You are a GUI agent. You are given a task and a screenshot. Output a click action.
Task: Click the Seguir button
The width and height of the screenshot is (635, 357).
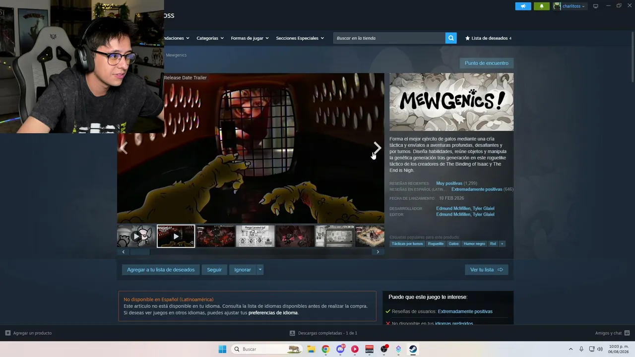214,270
